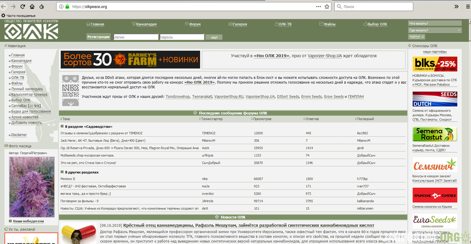Open the В разделе «Садоводство» section header
Screen dimensions: 471x244
click(x=89, y=127)
